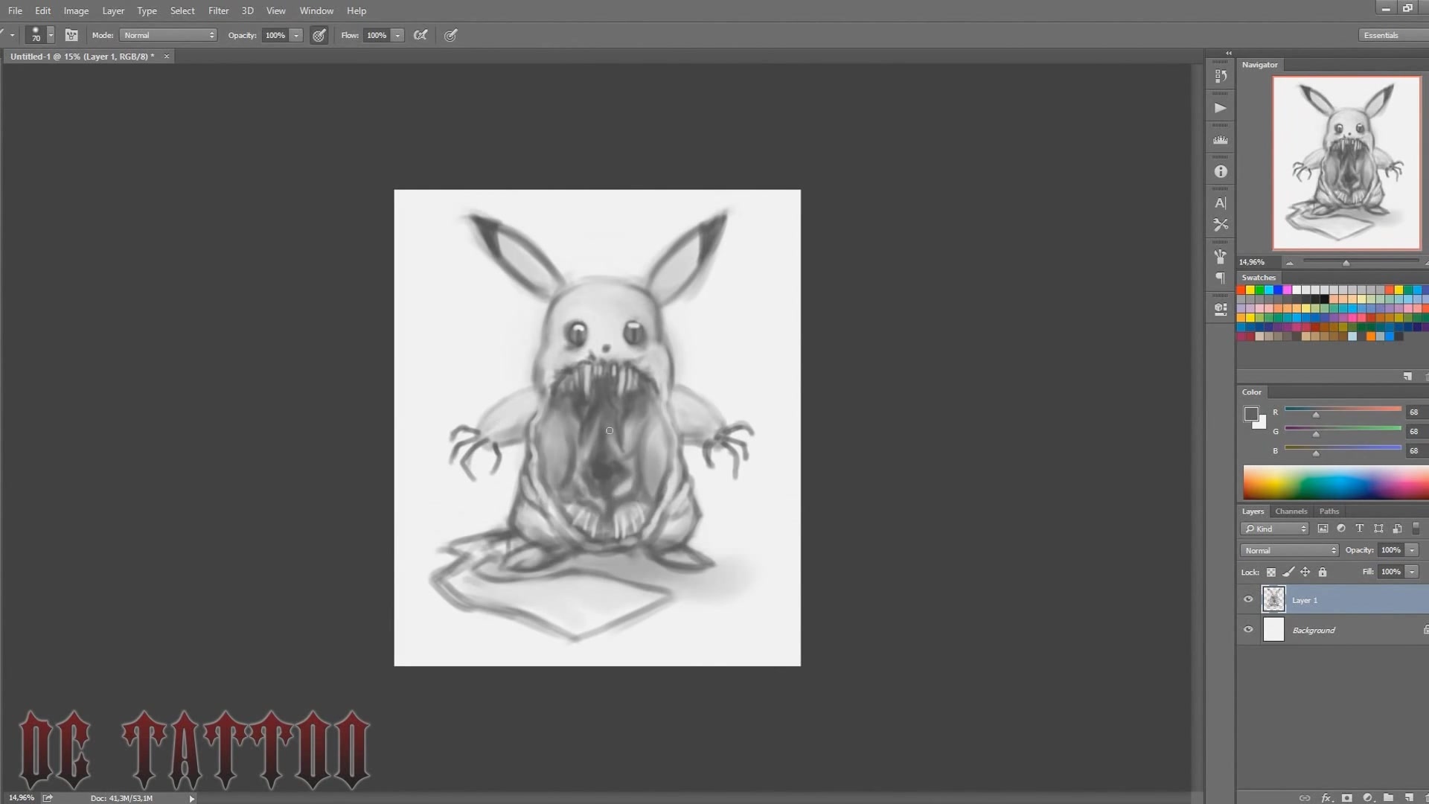
Task: Open the File menu
Action: click(15, 10)
